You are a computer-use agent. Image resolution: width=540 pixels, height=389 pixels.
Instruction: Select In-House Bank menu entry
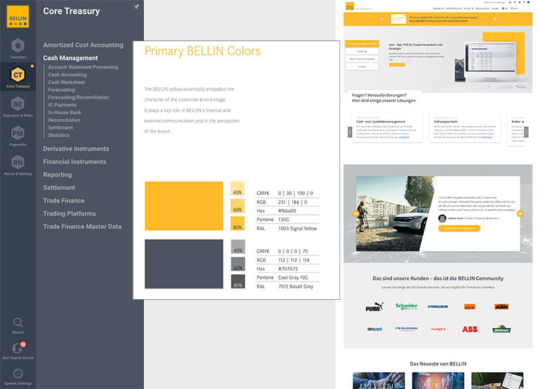click(65, 113)
